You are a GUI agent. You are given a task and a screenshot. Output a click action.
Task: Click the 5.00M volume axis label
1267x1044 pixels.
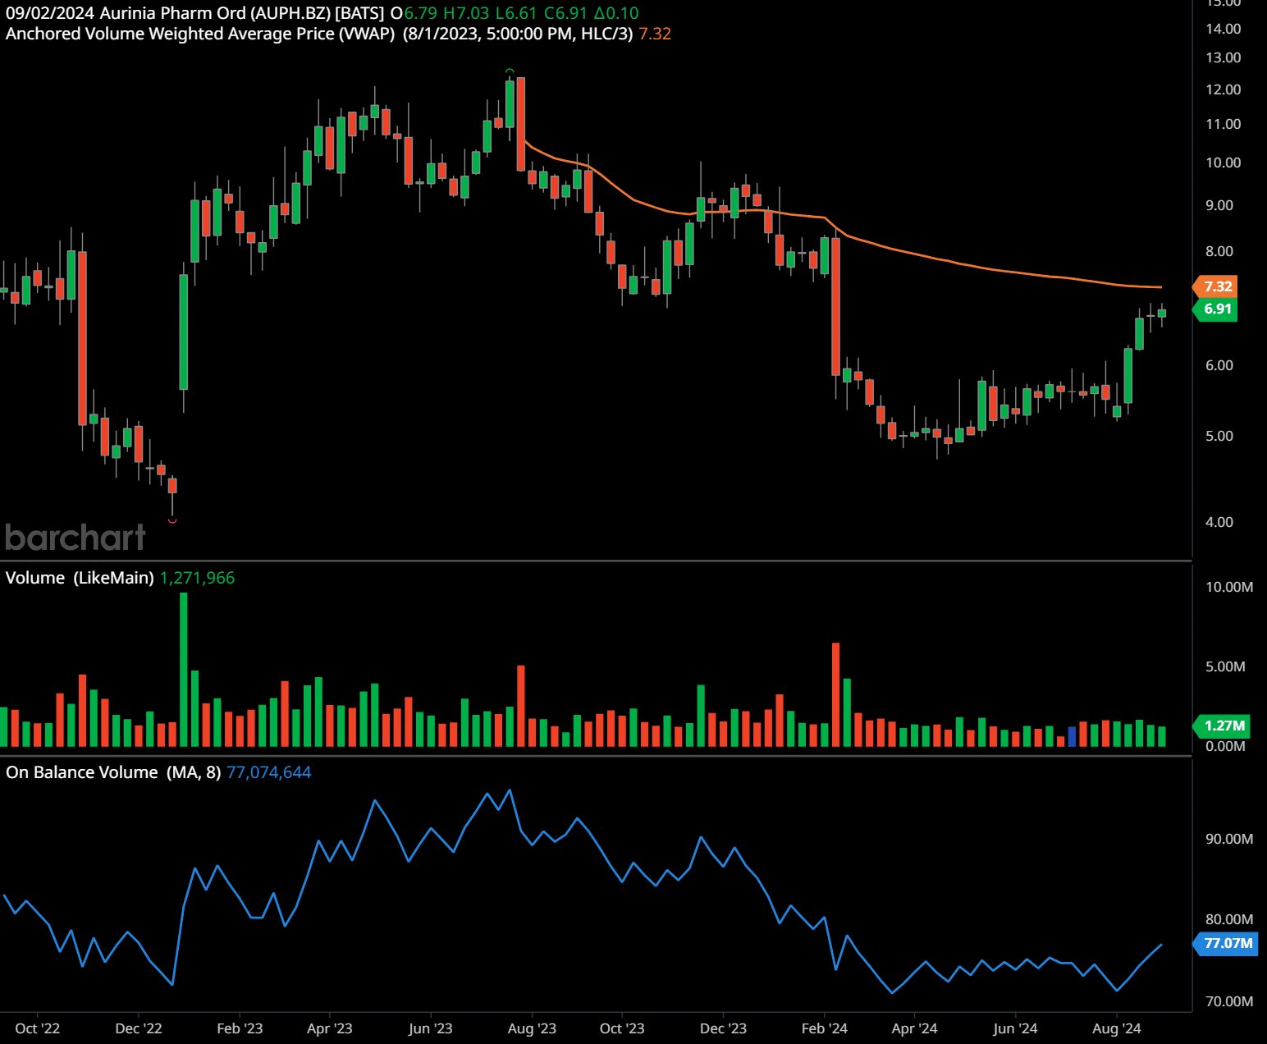[1224, 666]
